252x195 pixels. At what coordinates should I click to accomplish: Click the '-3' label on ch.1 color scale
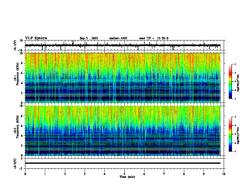(235, 64)
